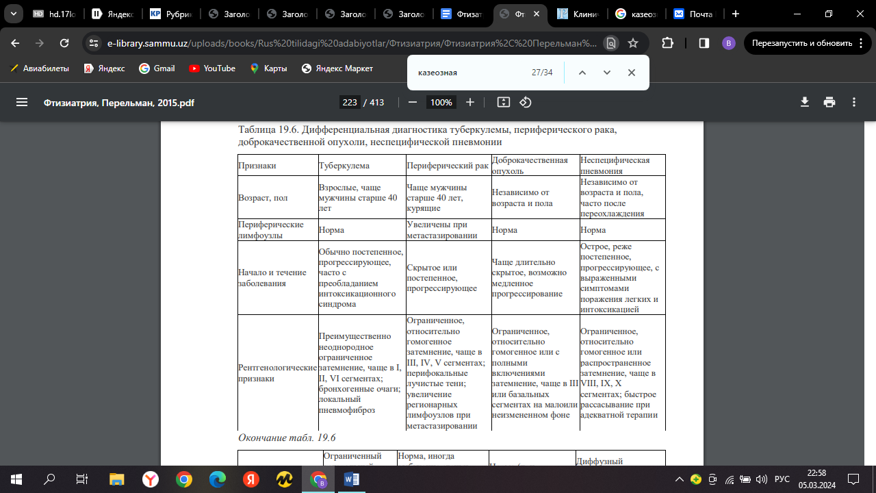Go to next search match
This screenshot has height=493, width=876.
[607, 73]
